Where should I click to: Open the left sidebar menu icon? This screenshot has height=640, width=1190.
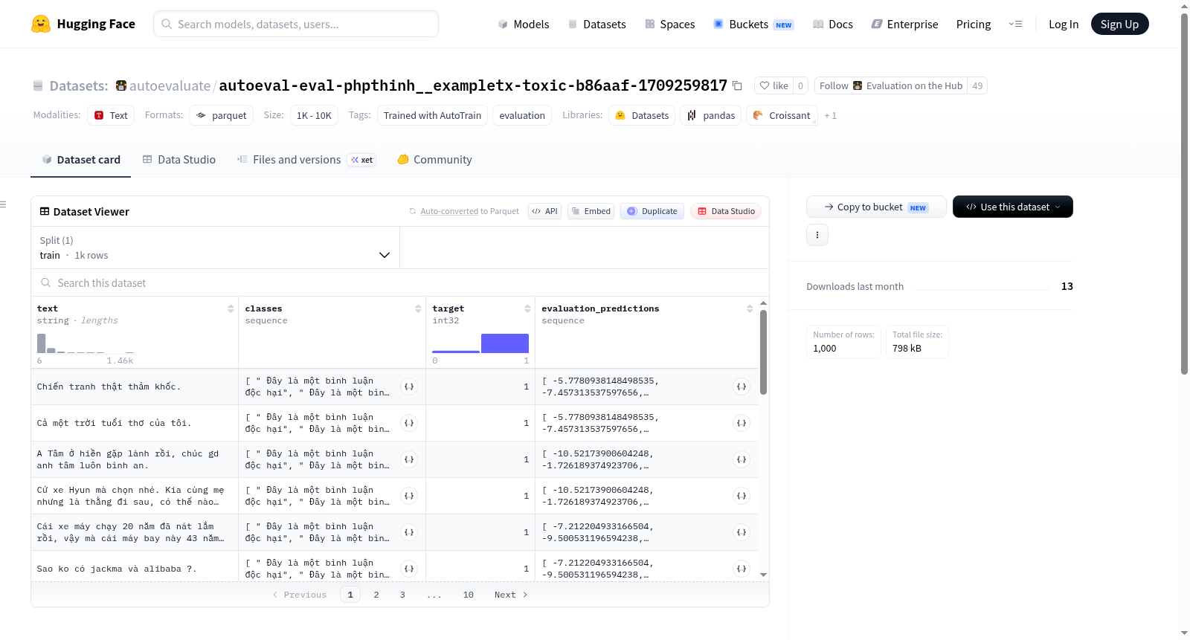coord(3,204)
